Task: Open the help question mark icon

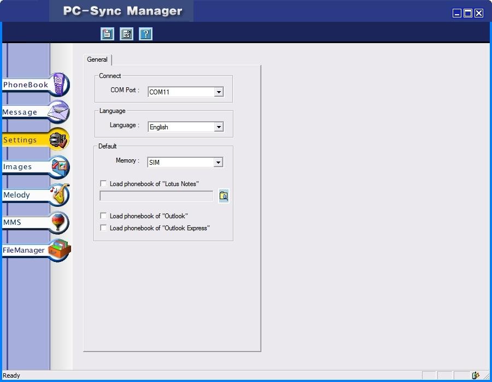Action: coord(146,34)
